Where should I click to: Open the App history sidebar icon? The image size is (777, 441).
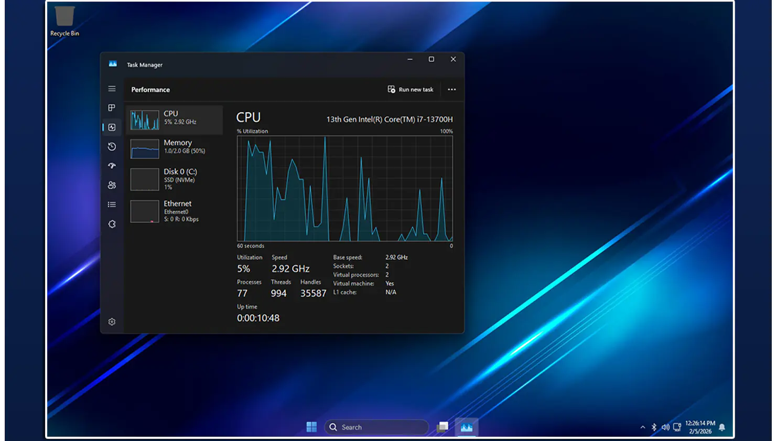coord(112,146)
